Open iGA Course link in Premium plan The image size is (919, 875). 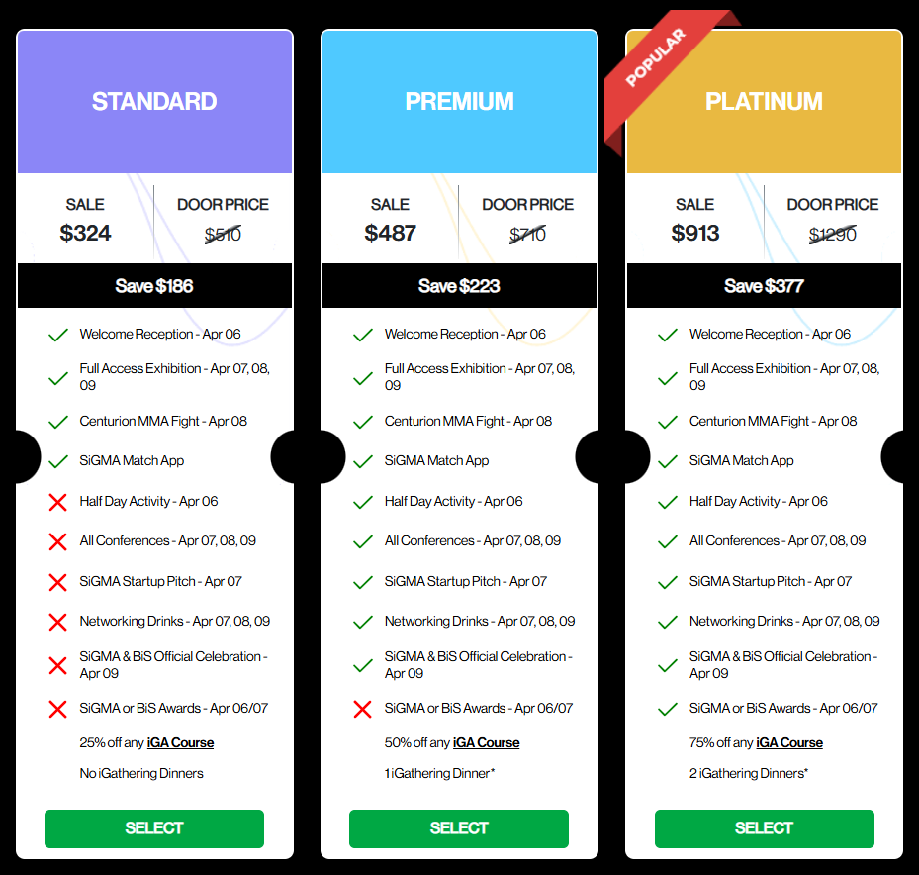pos(486,742)
